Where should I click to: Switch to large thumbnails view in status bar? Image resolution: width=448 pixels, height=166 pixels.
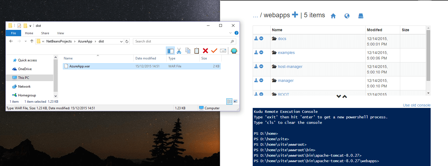[235, 101]
